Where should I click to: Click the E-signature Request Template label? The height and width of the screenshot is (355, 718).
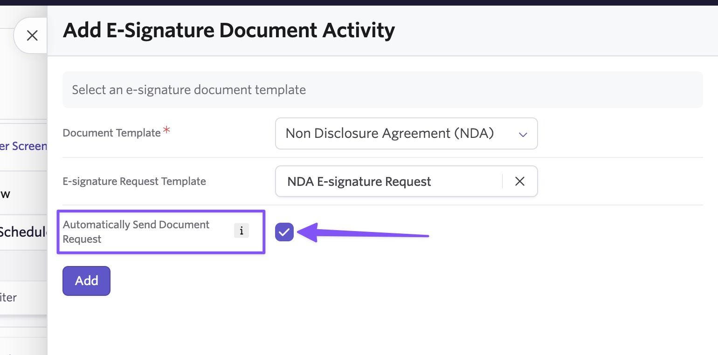click(134, 181)
